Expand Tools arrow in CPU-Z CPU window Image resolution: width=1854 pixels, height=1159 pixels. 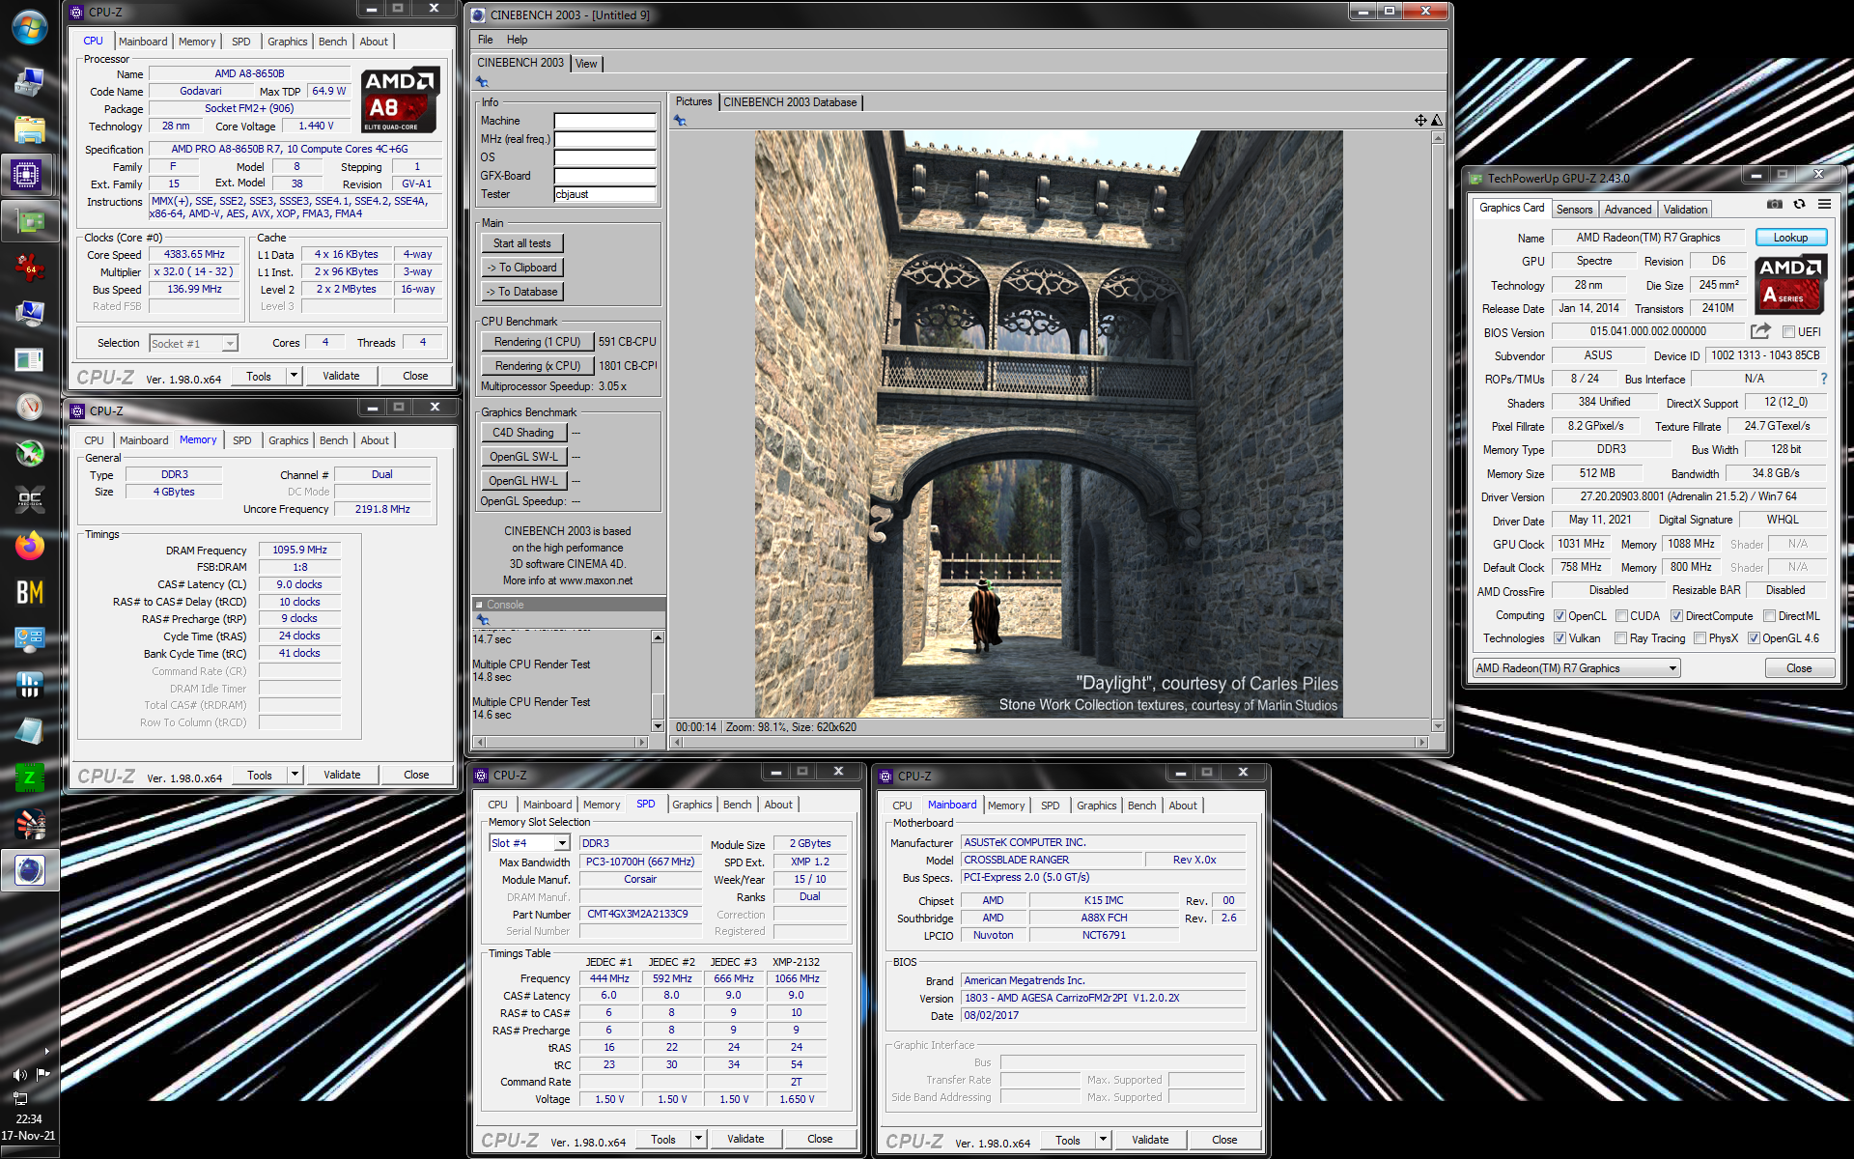point(294,376)
